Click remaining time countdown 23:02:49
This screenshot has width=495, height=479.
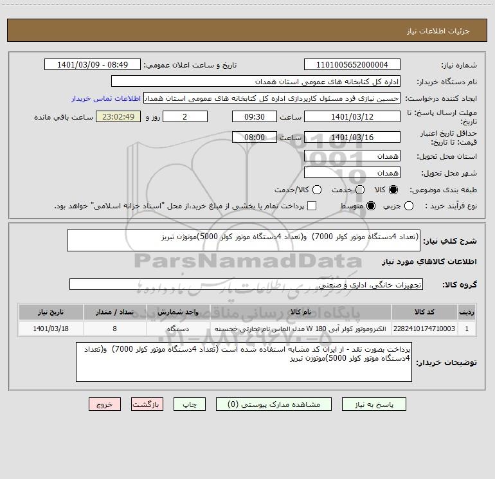tap(118, 116)
